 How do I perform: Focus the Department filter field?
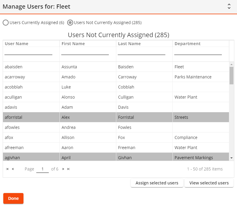[x=198, y=52]
